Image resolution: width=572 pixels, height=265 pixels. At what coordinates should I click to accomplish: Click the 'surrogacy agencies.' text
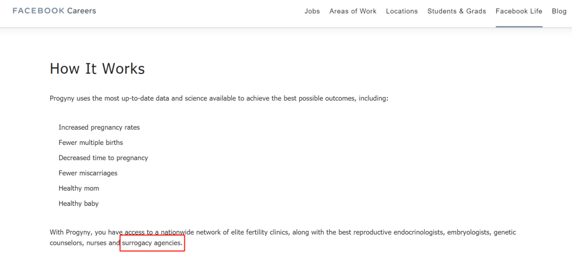click(153, 243)
